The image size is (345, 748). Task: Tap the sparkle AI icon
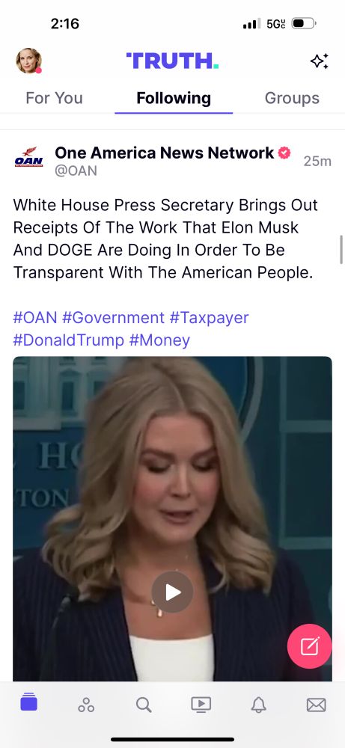click(320, 61)
